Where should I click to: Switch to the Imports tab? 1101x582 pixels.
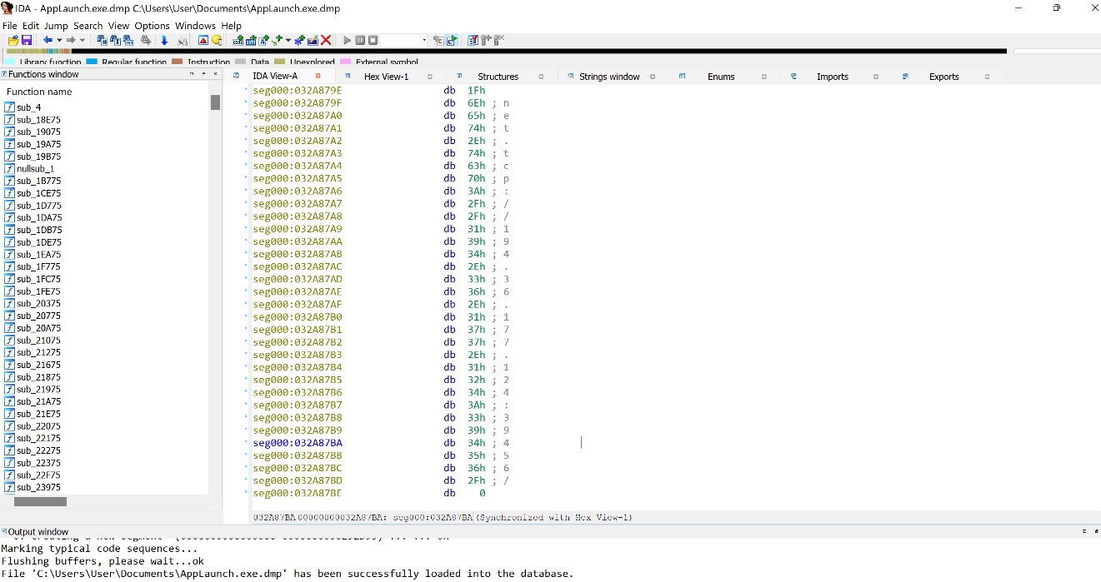(833, 77)
